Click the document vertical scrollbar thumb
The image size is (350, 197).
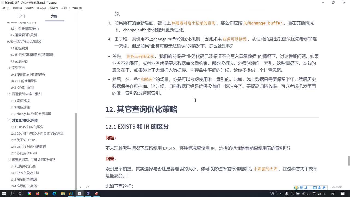click(x=349, y=161)
